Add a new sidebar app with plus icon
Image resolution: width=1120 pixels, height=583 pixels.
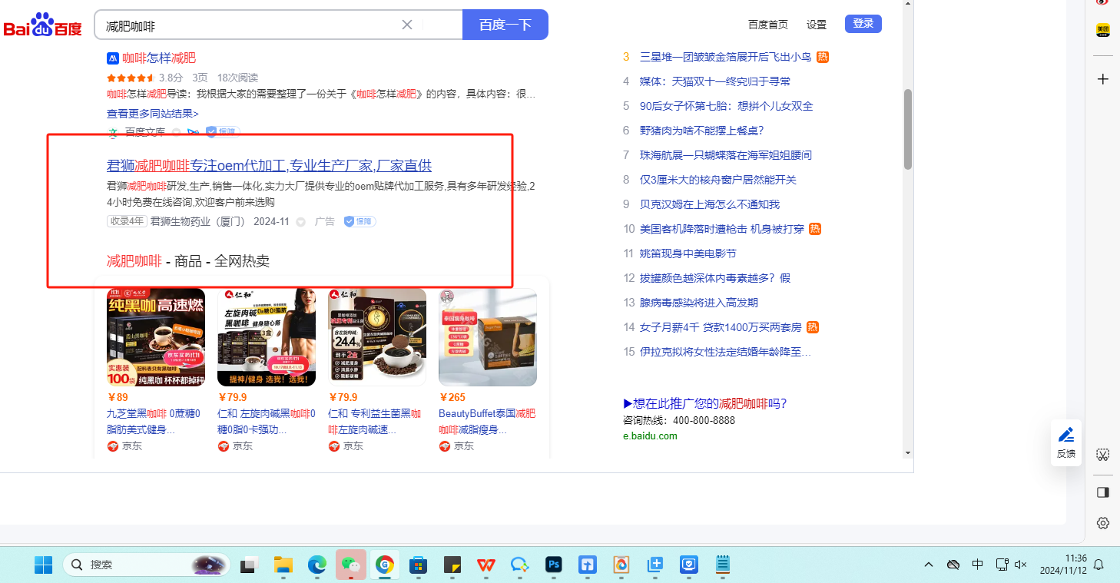coord(1102,79)
